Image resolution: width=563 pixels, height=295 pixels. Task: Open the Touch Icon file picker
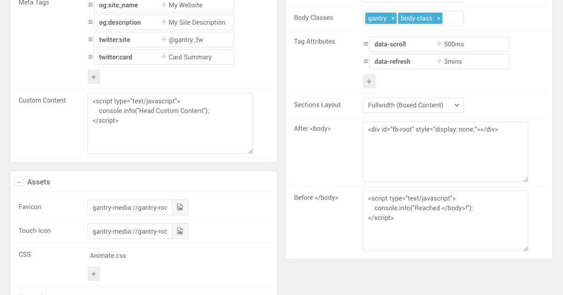tap(180, 231)
